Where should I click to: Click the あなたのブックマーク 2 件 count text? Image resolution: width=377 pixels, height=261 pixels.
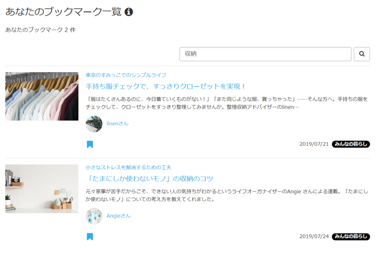coord(40,30)
